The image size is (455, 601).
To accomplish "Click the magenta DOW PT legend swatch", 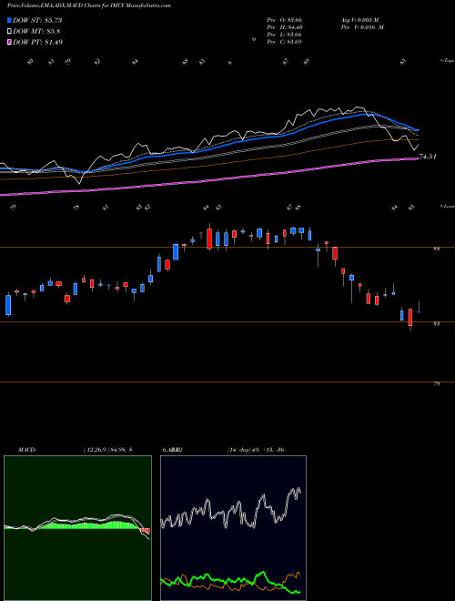I will point(10,42).
